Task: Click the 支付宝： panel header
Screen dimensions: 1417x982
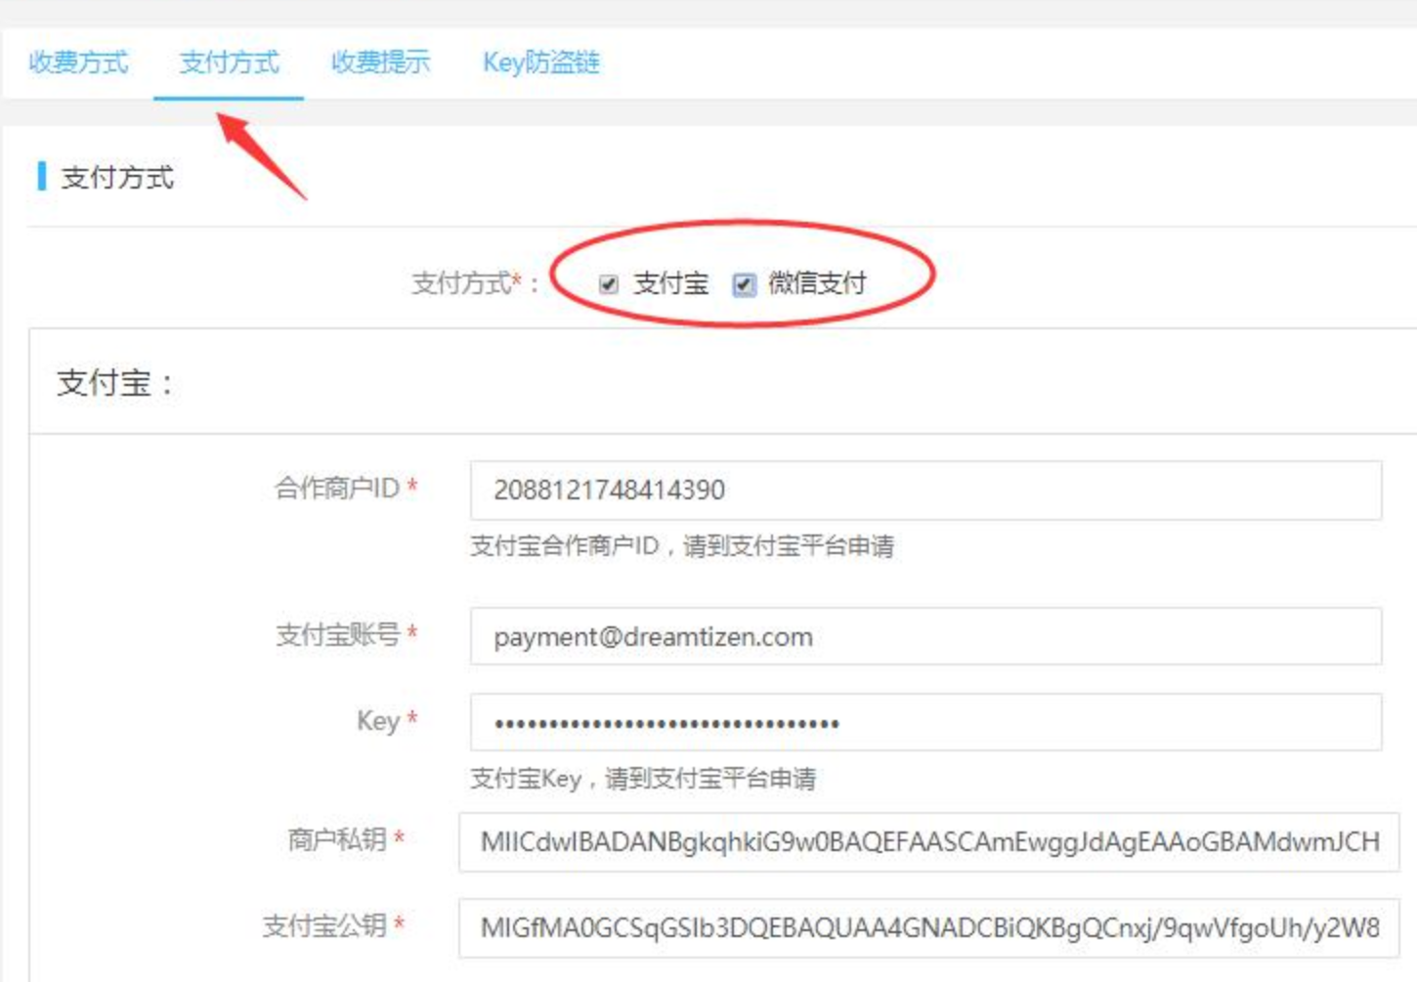Action: point(115,383)
